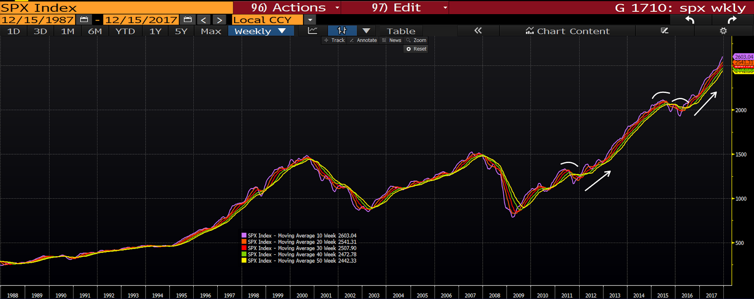Open chart settings gear icon
Image resolution: width=754 pixels, height=299 pixels.
point(723,31)
